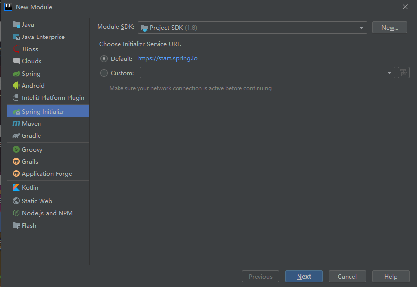
Task: Click the Cancel button
Action: point(347,276)
